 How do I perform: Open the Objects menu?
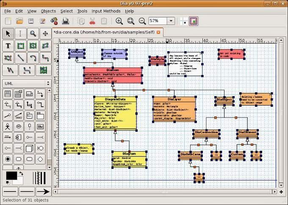48,11
